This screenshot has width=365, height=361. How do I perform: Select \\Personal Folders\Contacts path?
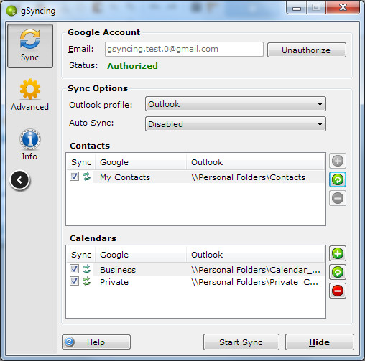point(248,177)
